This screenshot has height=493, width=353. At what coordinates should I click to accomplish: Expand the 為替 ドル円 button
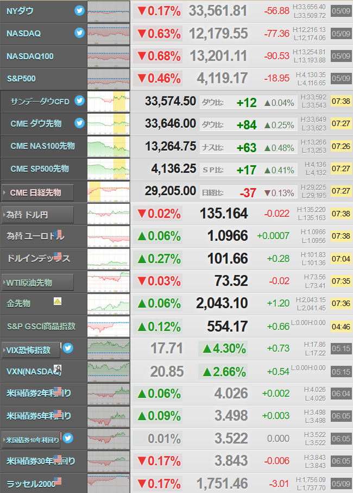pyautogui.click(x=37, y=215)
